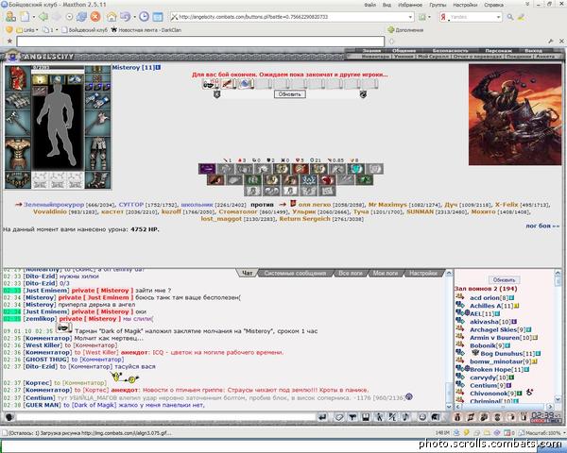Open the leg armor equipment slot
567x453 pixels.
click(x=97, y=153)
